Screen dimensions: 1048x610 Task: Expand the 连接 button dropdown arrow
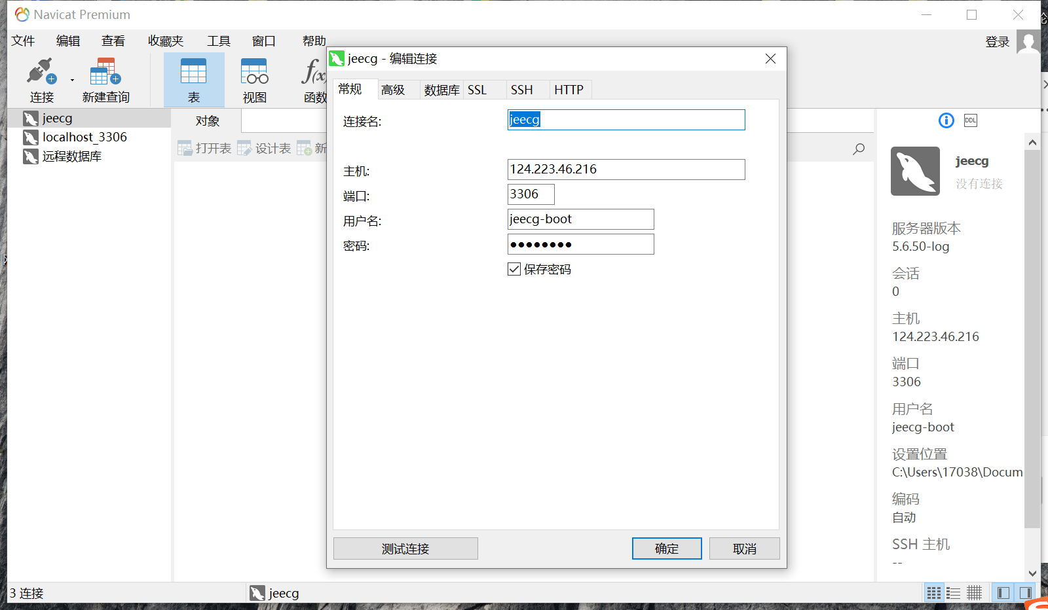(x=72, y=80)
